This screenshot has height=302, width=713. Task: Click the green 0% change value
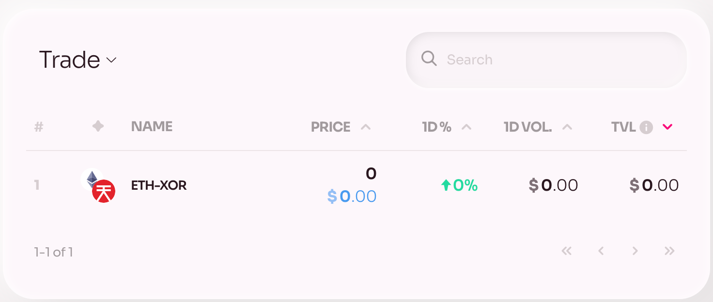tap(459, 185)
